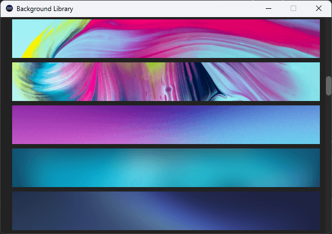Close the Background Library window
The width and height of the screenshot is (332, 234).
[318, 9]
